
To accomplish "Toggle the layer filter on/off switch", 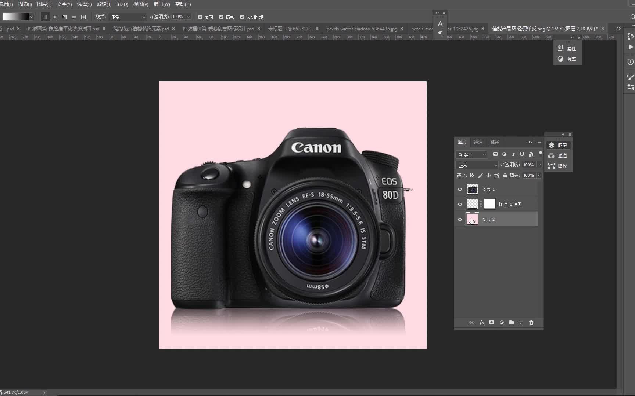I will 540,154.
